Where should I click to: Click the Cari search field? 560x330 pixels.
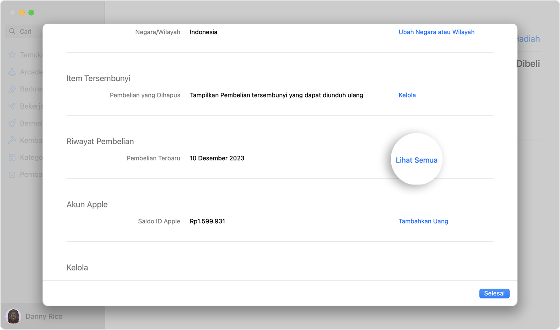pyautogui.click(x=24, y=31)
